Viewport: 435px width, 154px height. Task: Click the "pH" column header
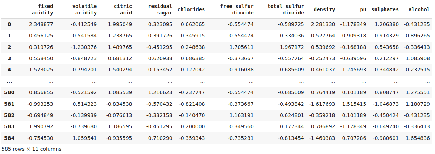[x=363, y=10]
